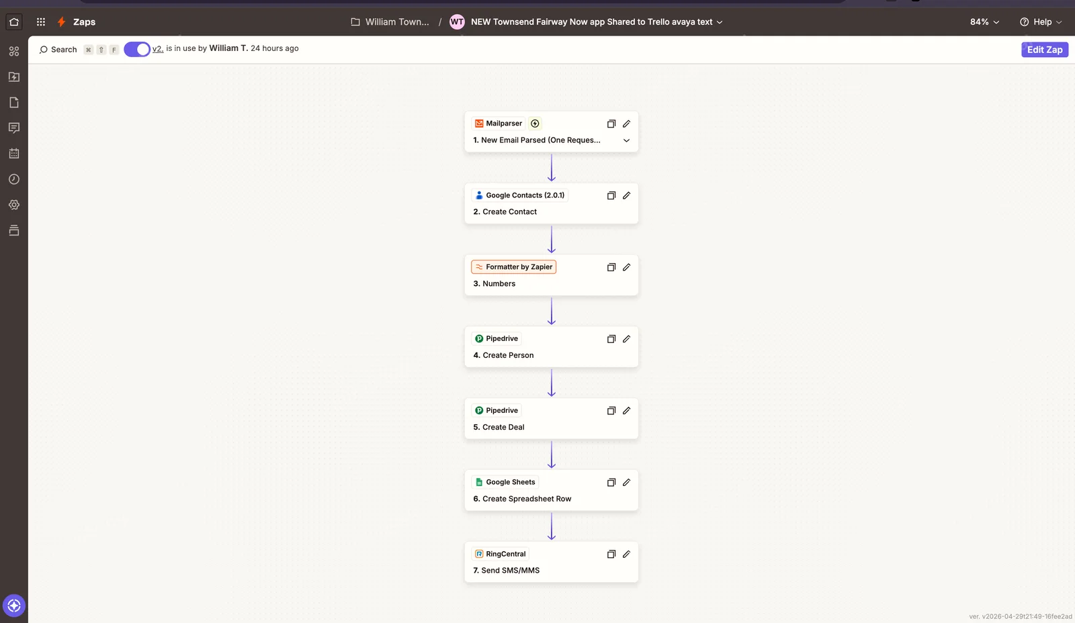
Task: Open the sidebar versions stack icon
Action: (14, 230)
